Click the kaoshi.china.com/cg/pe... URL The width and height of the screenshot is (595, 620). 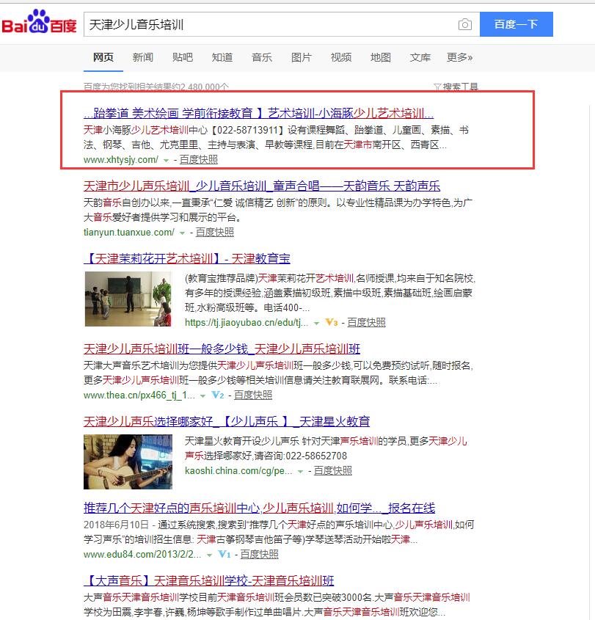[238, 470]
